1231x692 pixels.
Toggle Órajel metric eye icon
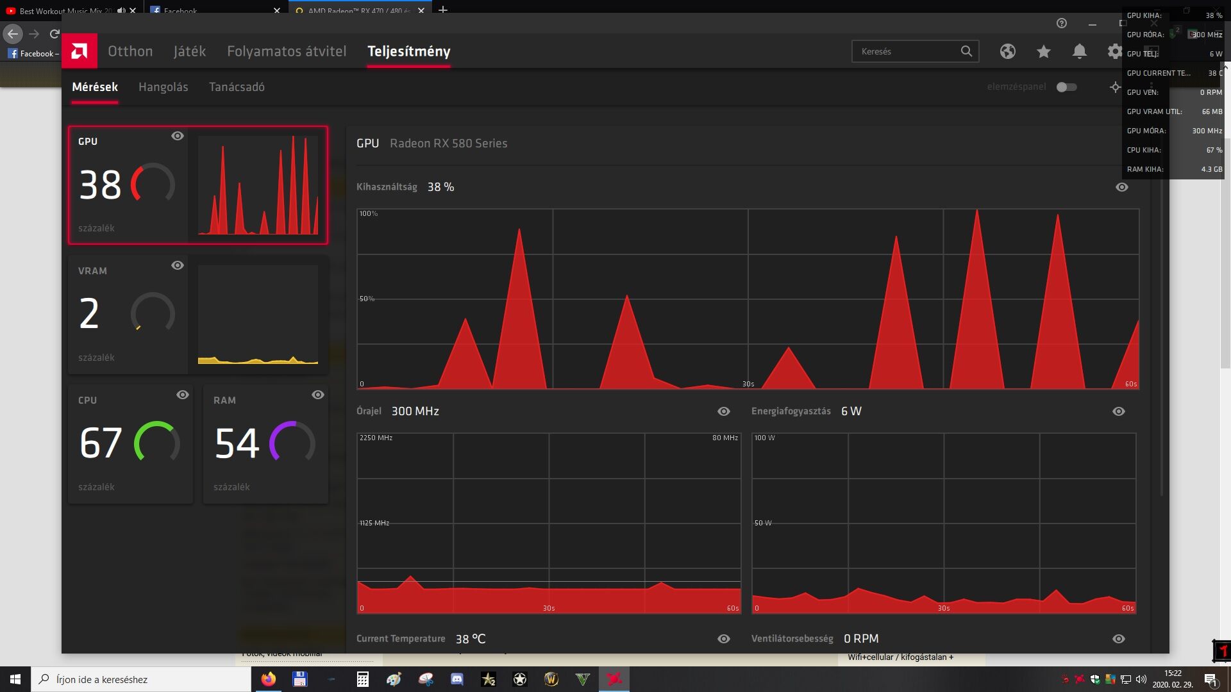(x=724, y=411)
